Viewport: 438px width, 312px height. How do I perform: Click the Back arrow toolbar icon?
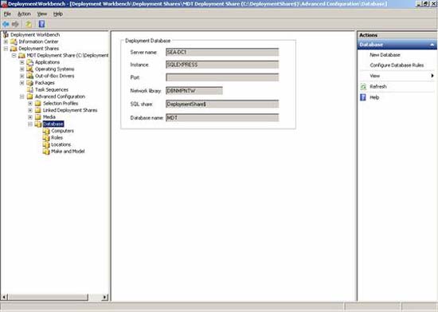point(6,25)
